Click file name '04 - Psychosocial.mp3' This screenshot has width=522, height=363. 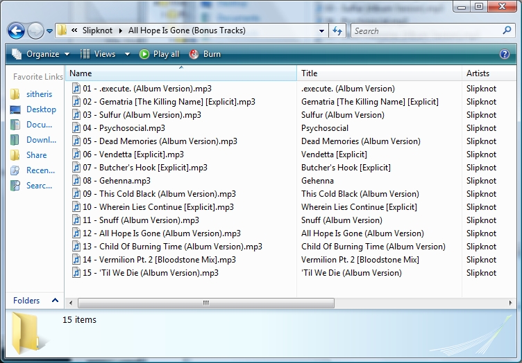point(124,128)
